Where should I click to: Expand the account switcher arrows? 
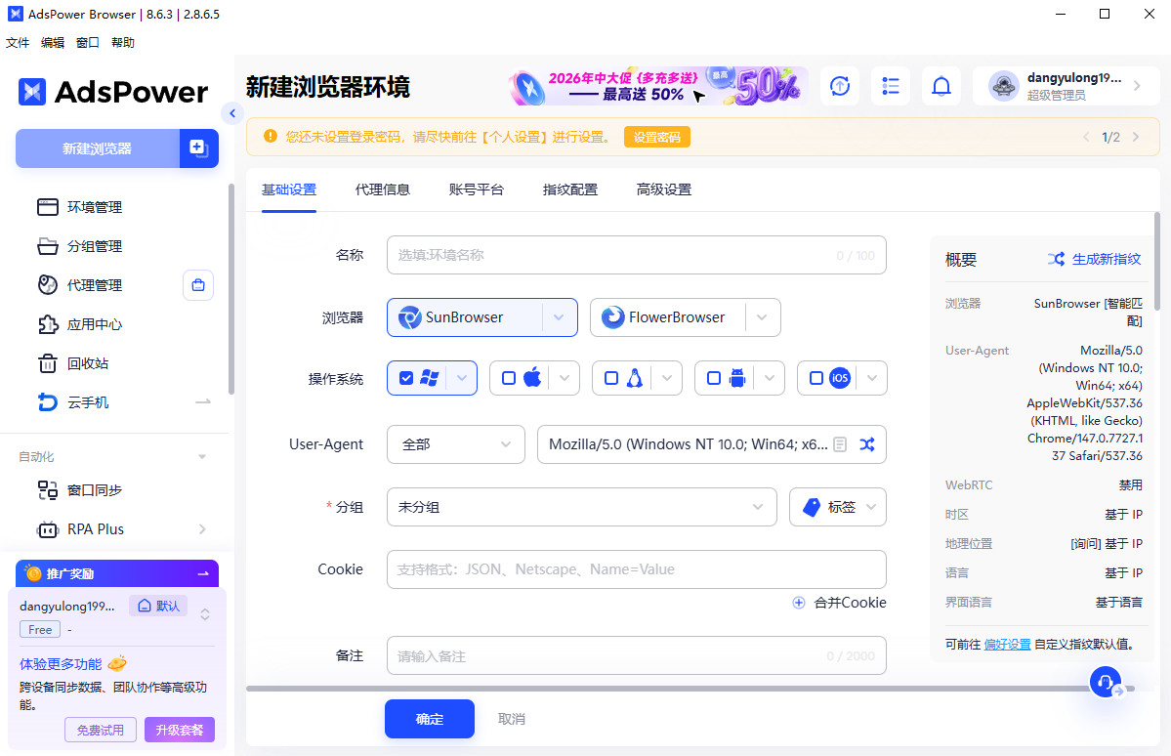coord(205,614)
